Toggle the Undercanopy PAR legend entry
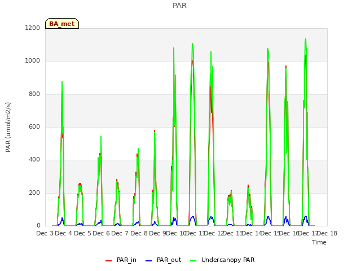Viewport: 361px width, 271px height. click(x=222, y=260)
